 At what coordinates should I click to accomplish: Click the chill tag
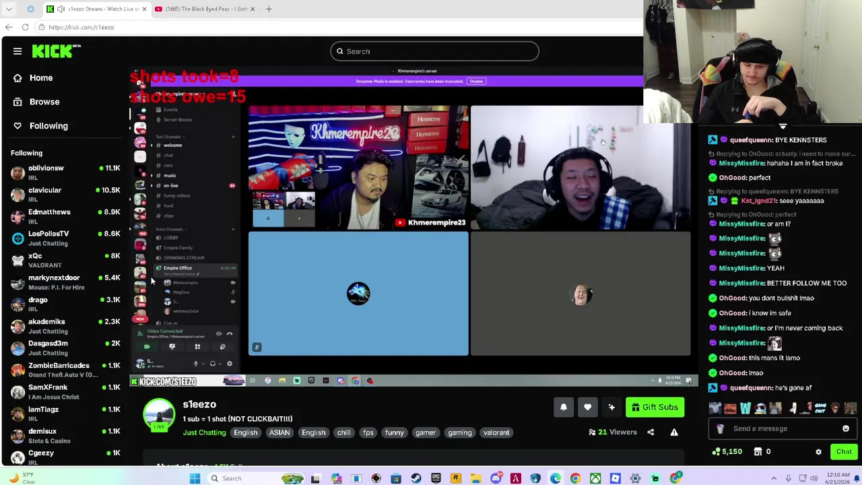click(343, 432)
